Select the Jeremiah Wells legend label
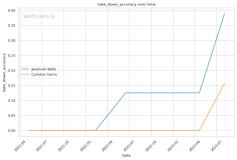 pos(44,69)
